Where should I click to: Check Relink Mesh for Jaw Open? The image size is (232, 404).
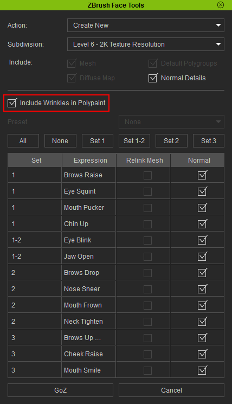tap(147, 256)
